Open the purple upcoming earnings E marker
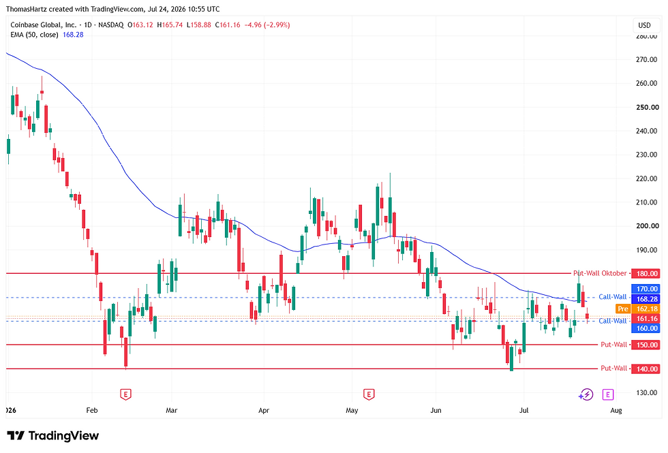 608,394
